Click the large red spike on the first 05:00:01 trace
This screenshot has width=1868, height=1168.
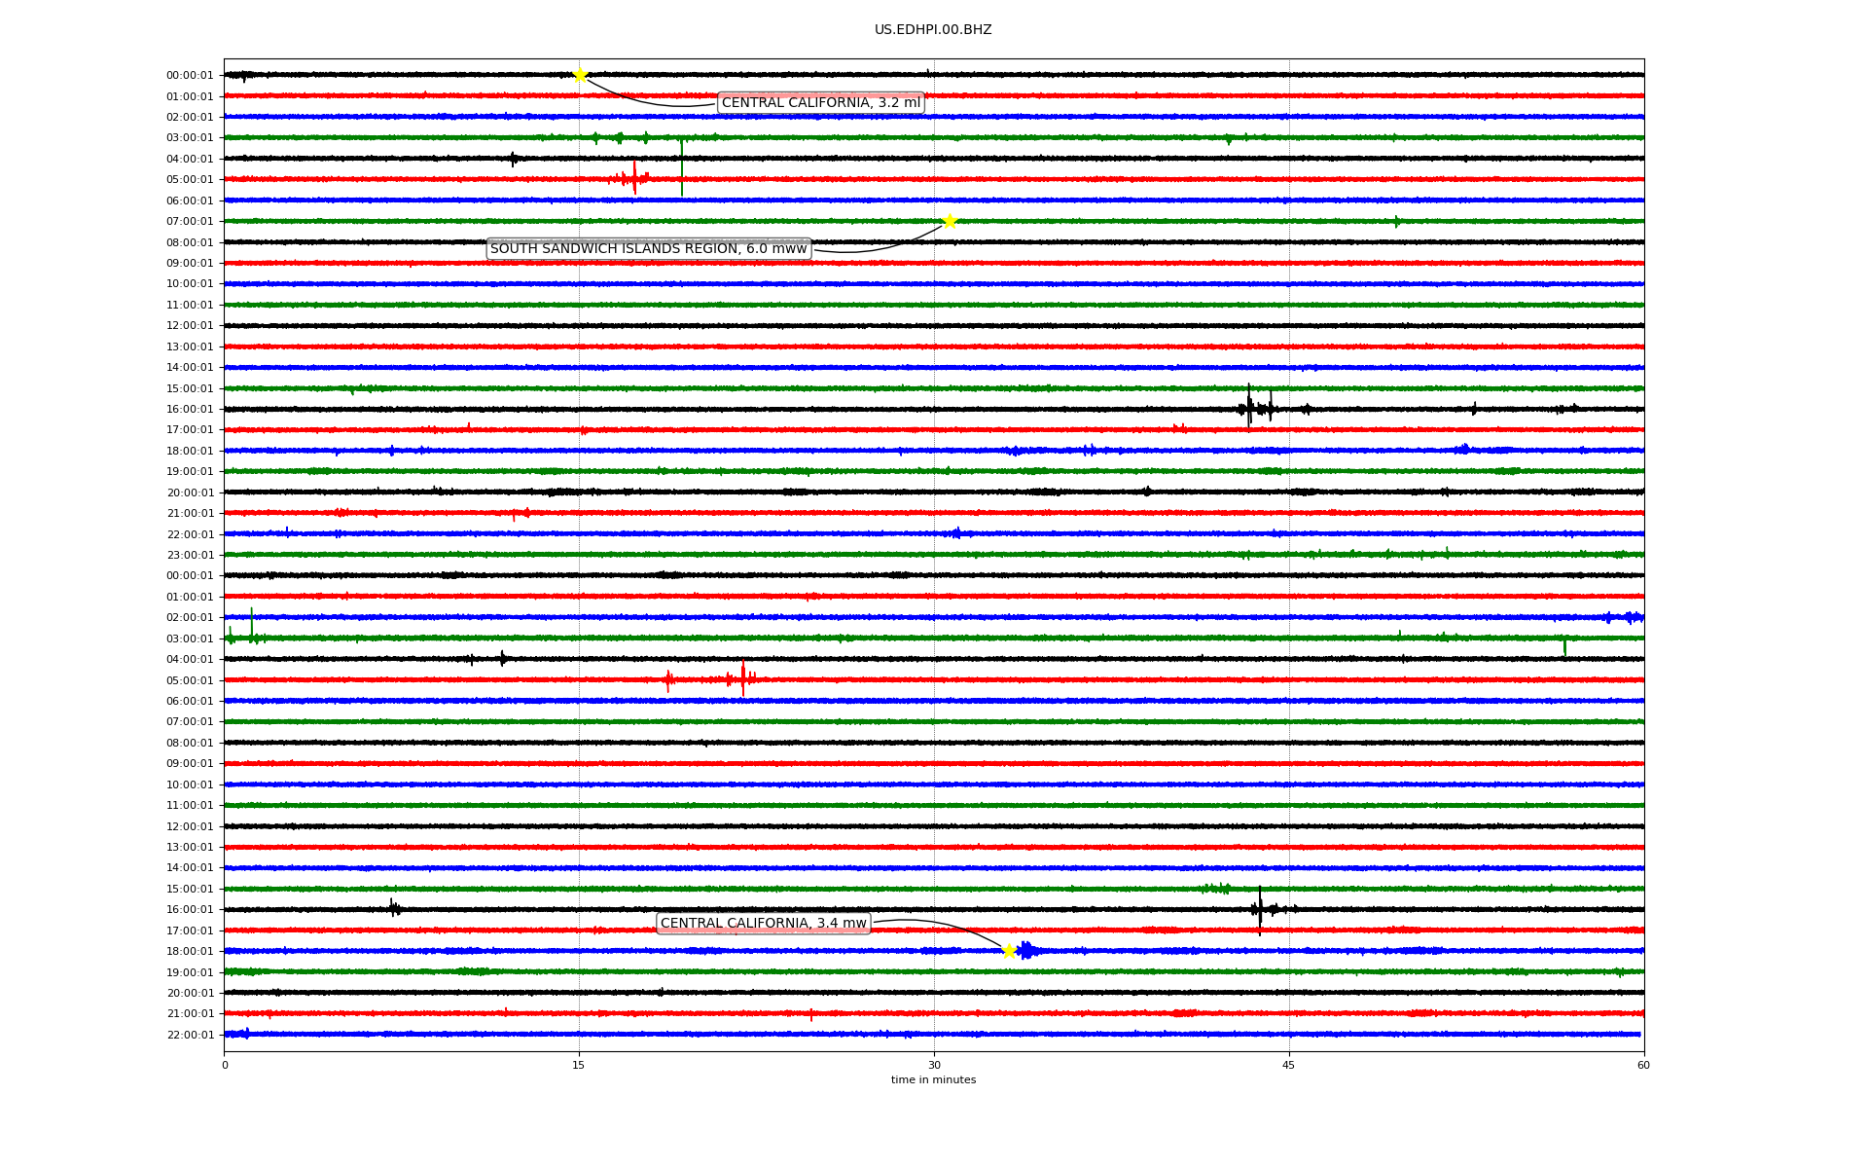pos(634,178)
